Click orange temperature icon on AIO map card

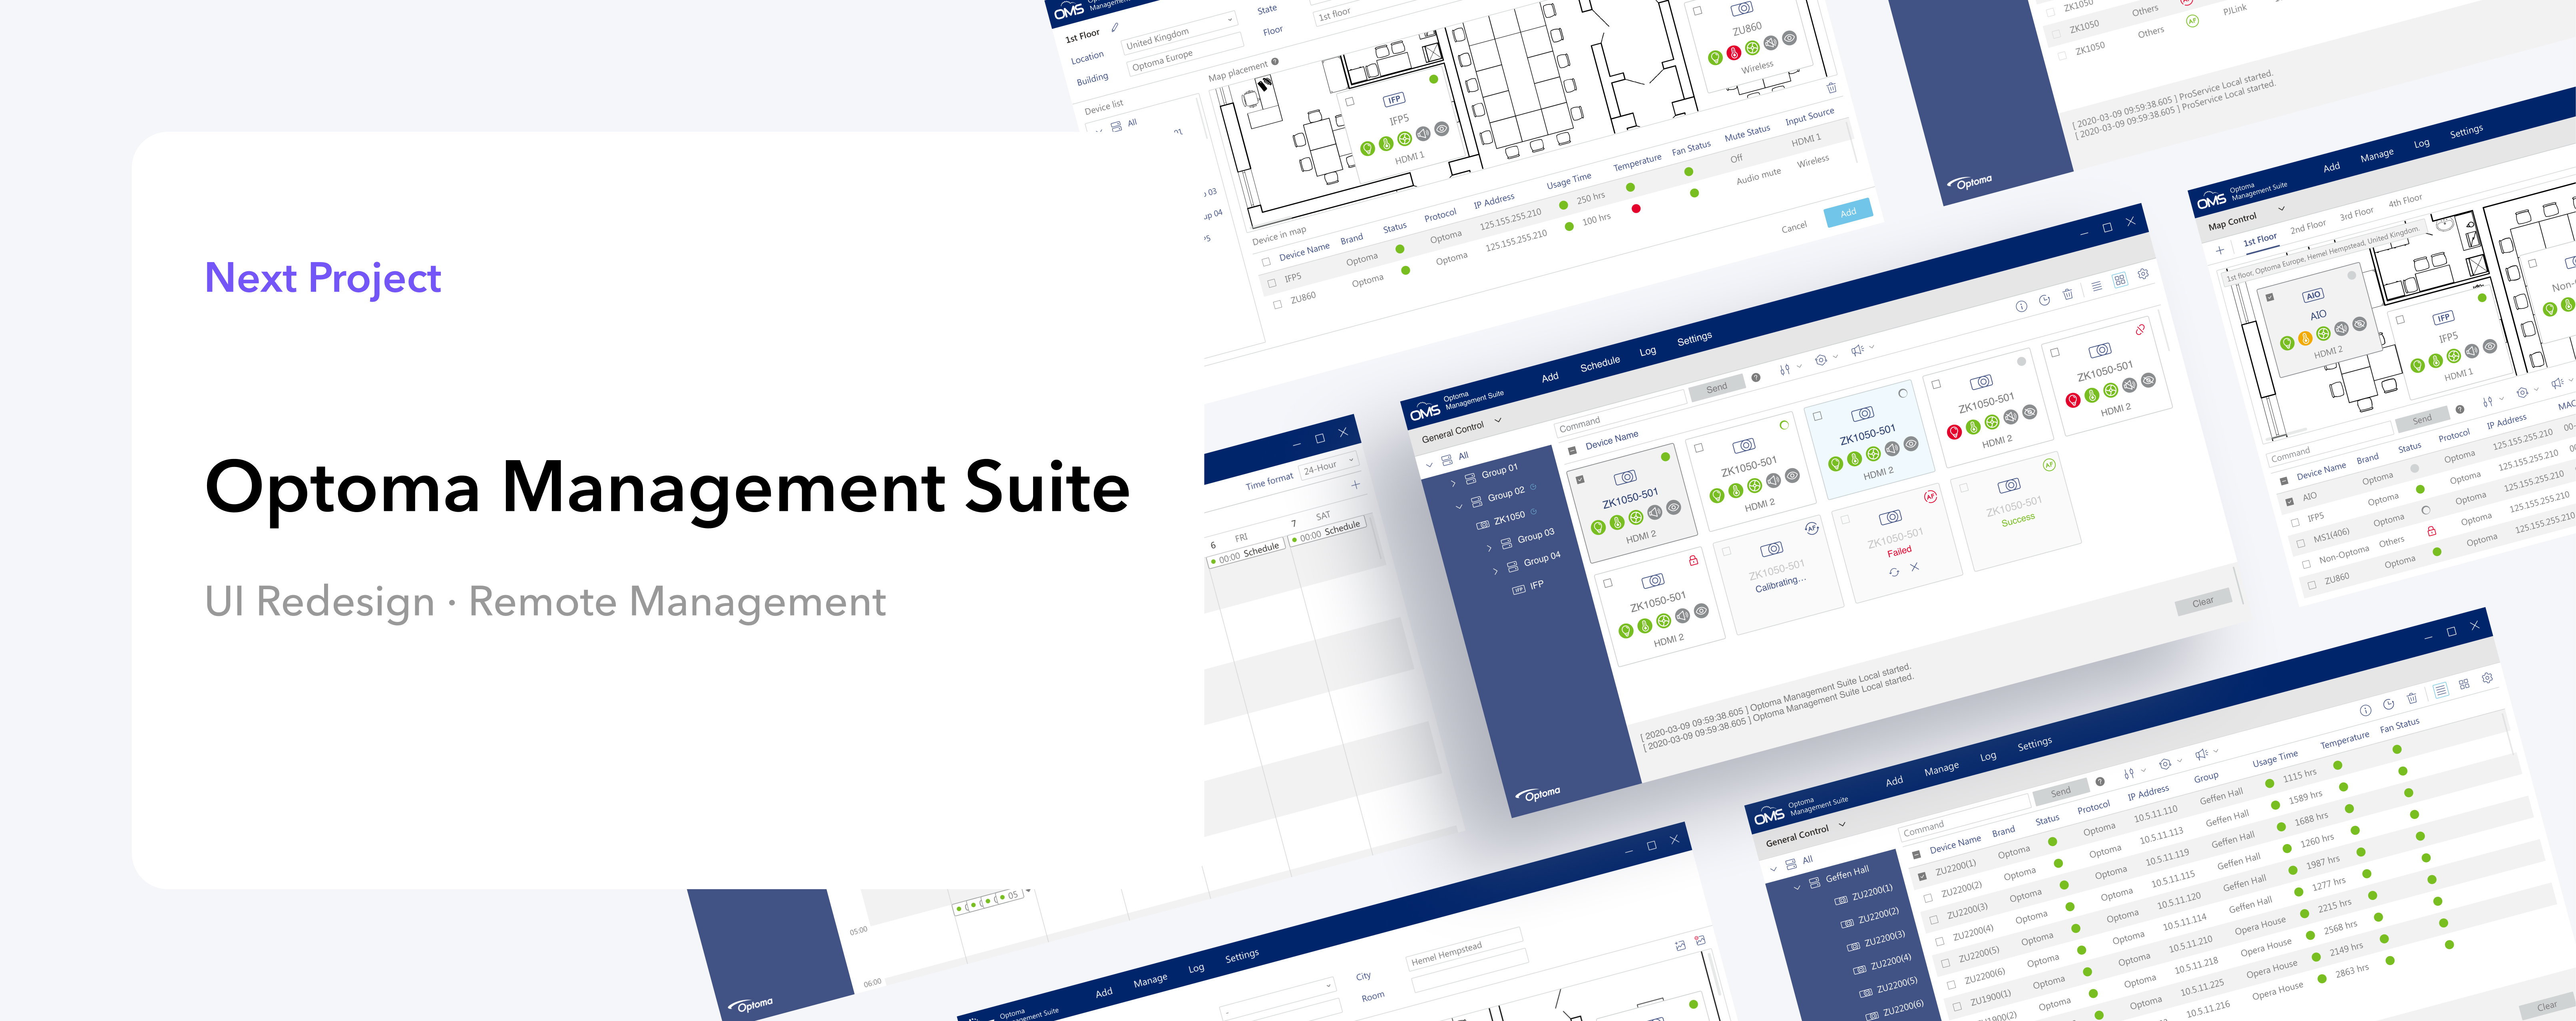tap(2305, 339)
